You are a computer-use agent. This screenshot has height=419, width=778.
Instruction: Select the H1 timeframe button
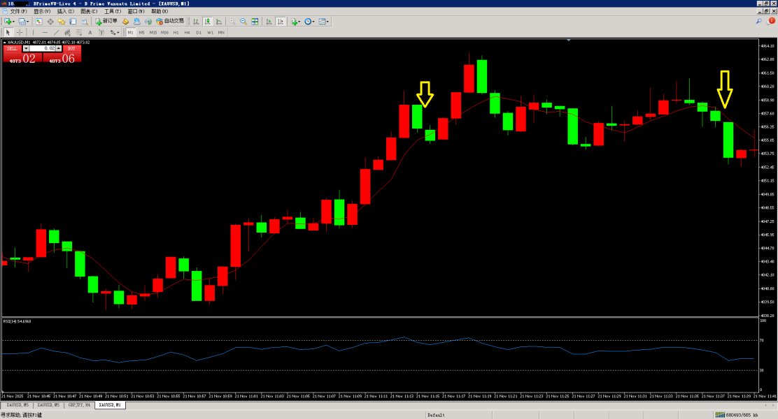pos(176,32)
